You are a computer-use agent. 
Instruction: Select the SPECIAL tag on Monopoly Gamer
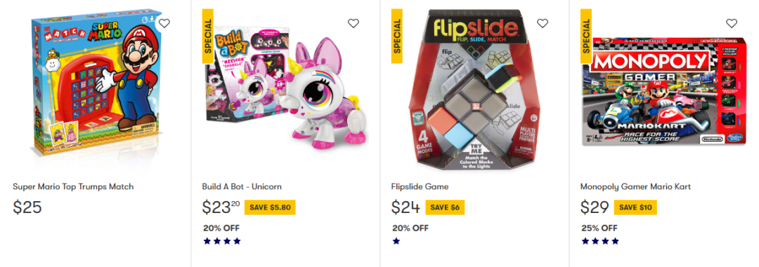(x=586, y=36)
